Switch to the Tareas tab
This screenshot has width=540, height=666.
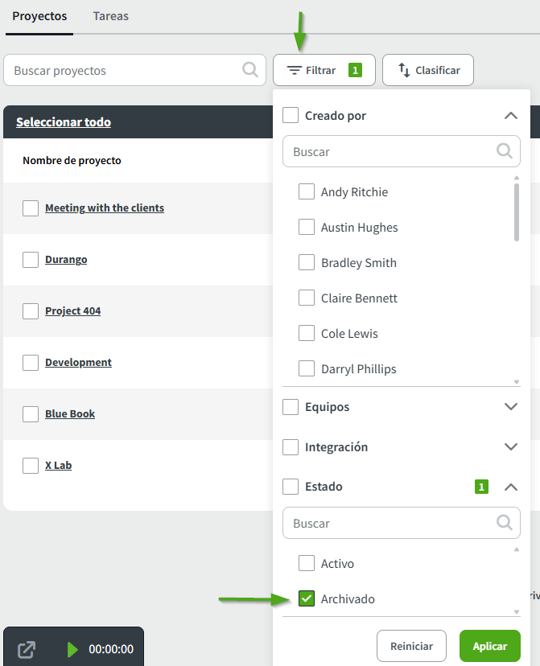(110, 16)
